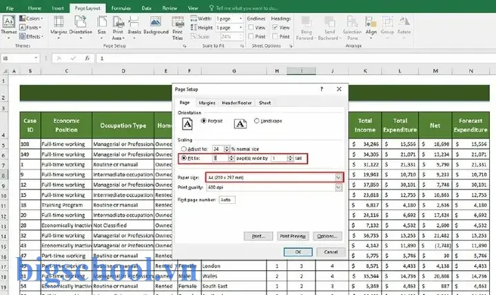
Task: Open the Themes gallery
Action: click(x=8, y=27)
